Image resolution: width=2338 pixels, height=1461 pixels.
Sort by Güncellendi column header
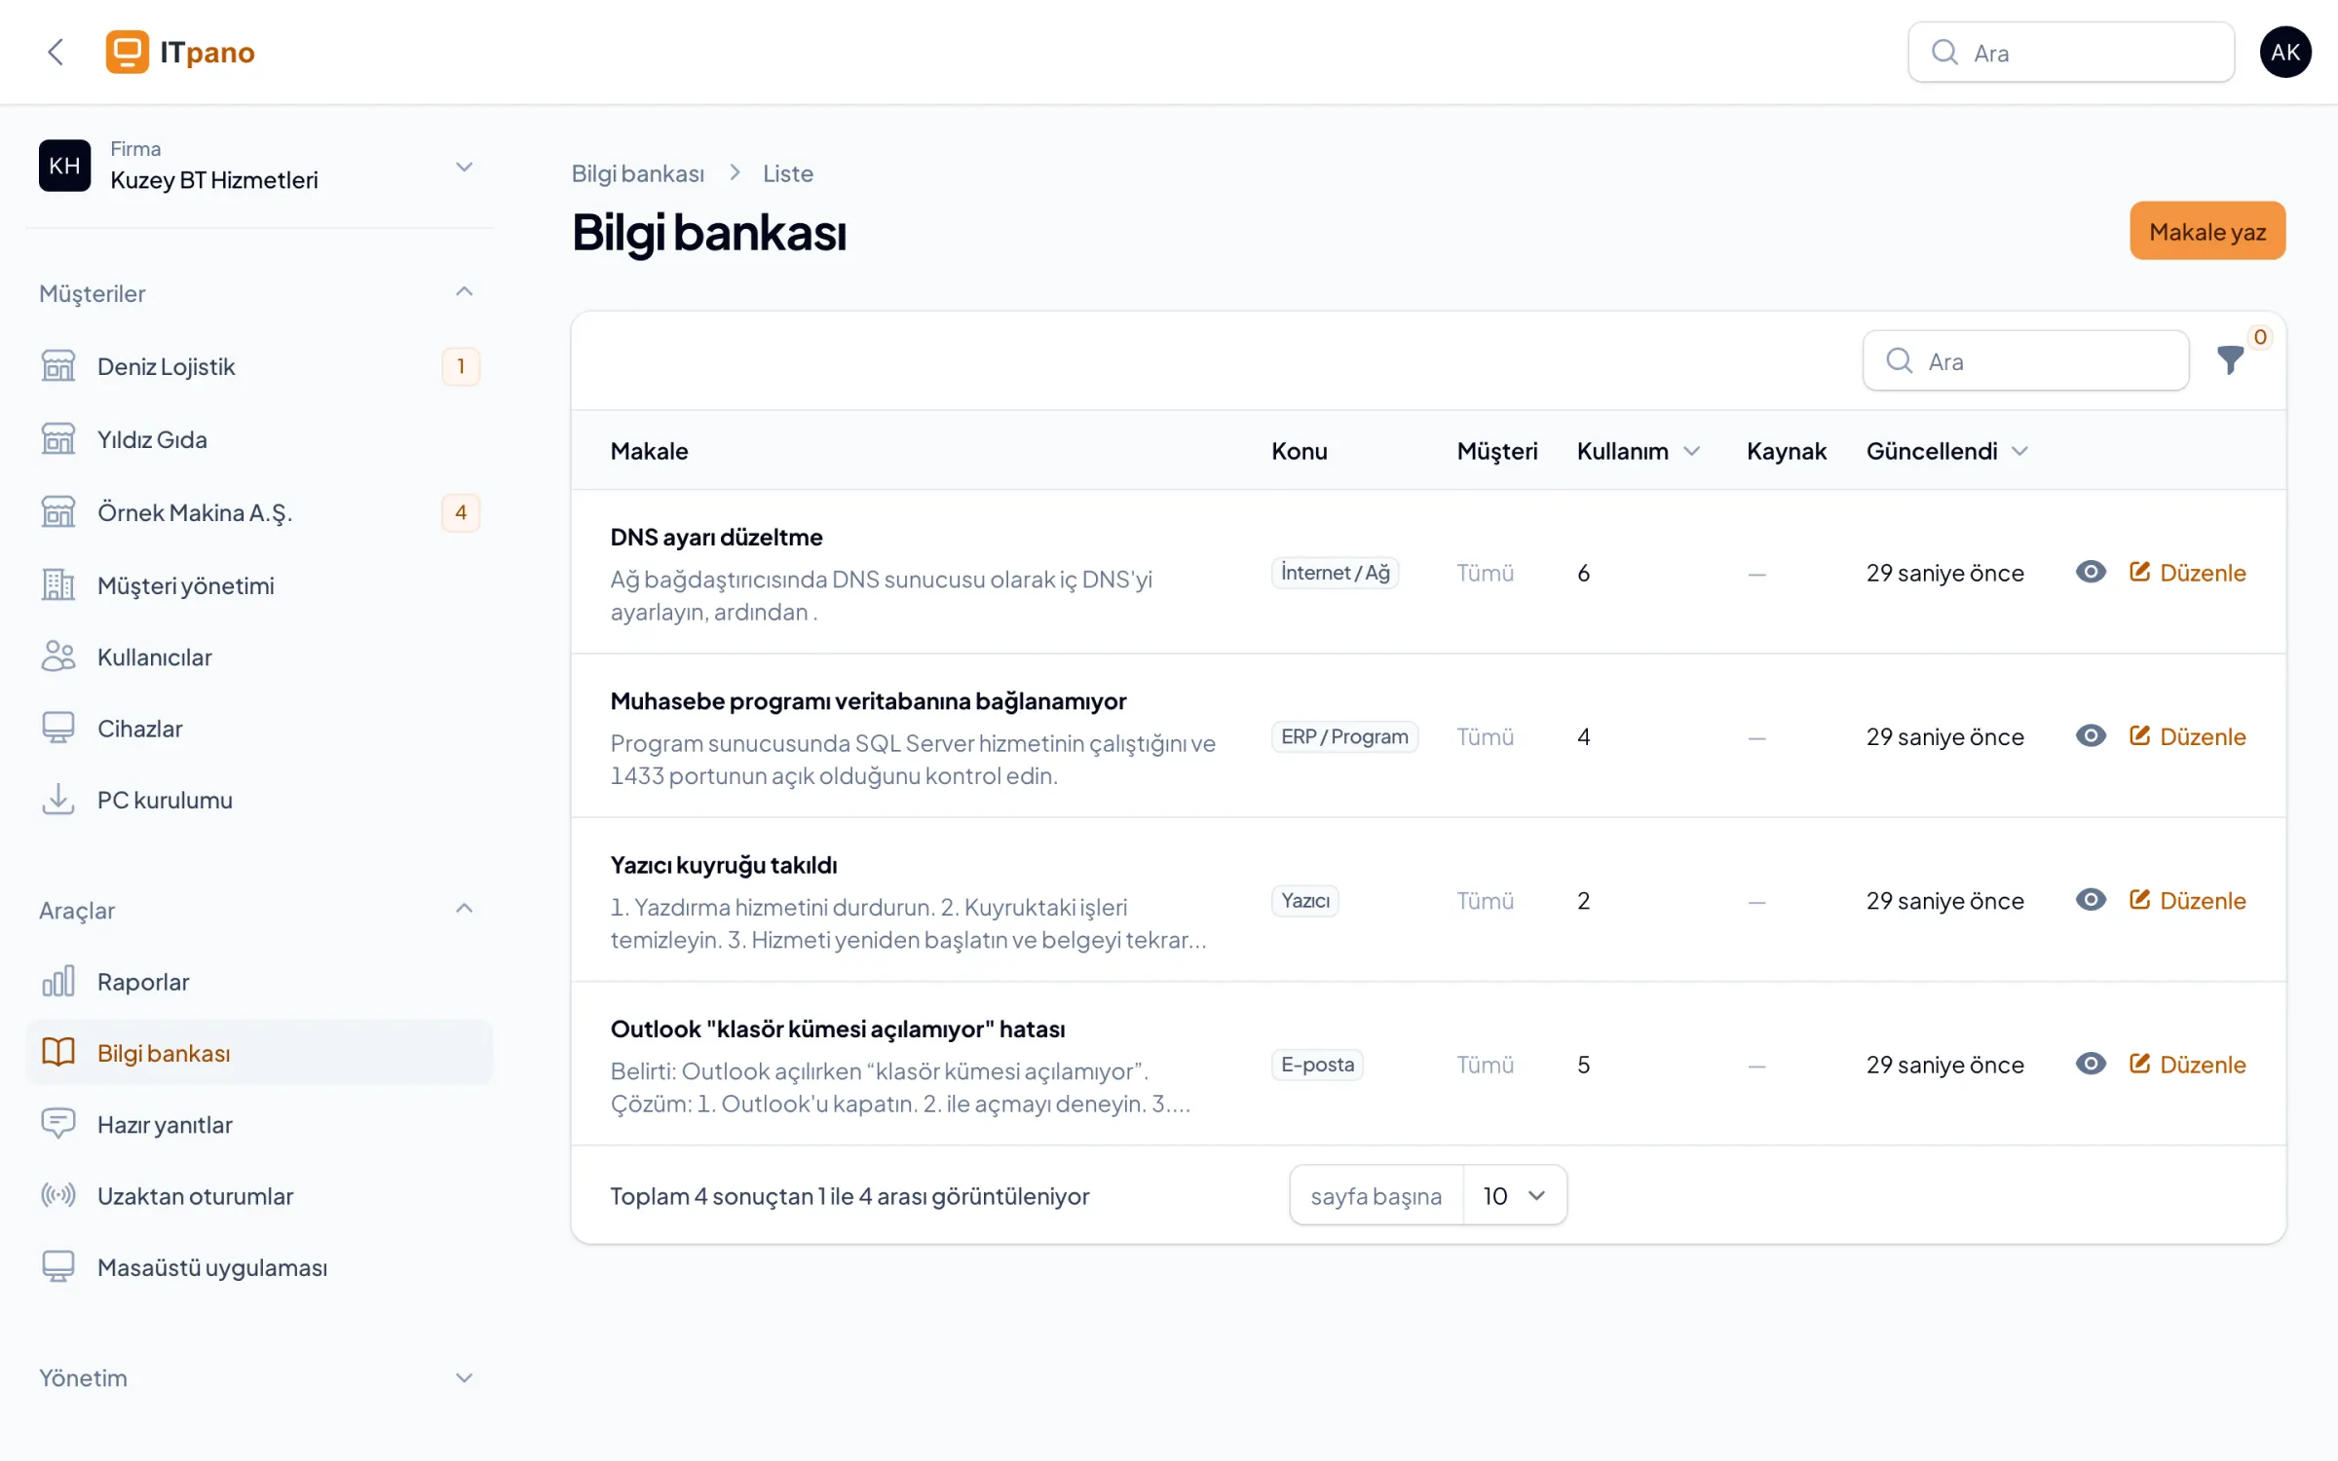pos(1946,451)
